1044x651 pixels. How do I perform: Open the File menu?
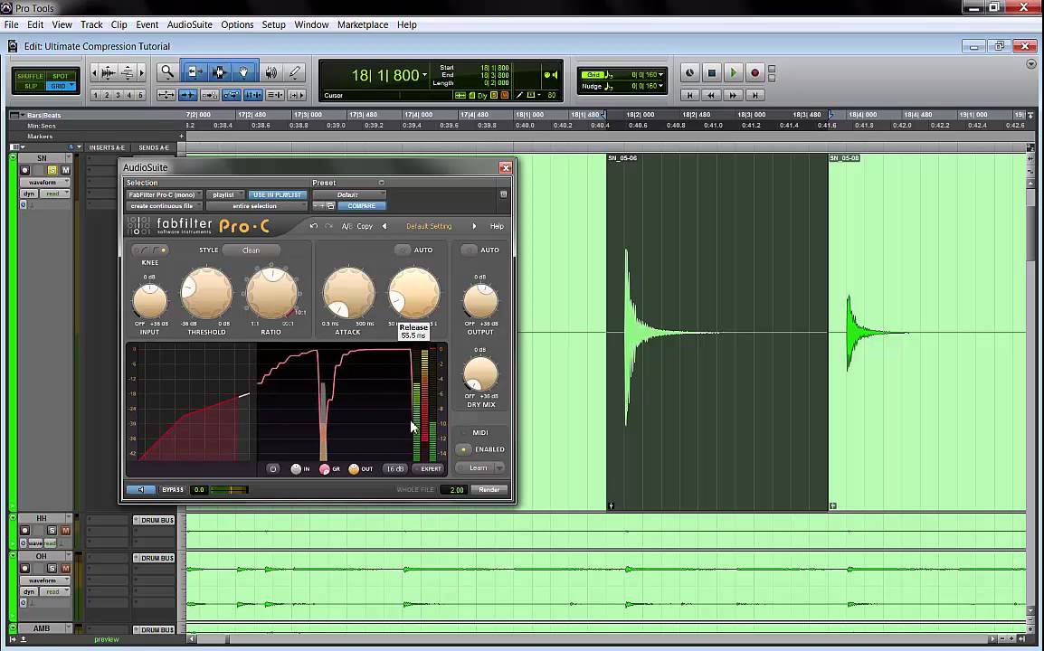(12, 24)
